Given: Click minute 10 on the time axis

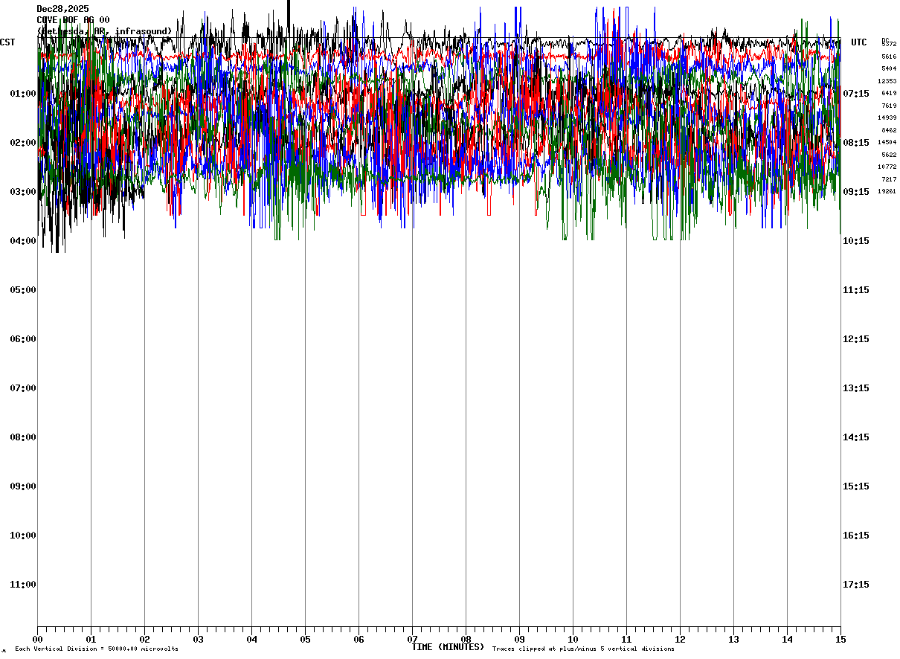Looking at the screenshot, I should pos(573,640).
